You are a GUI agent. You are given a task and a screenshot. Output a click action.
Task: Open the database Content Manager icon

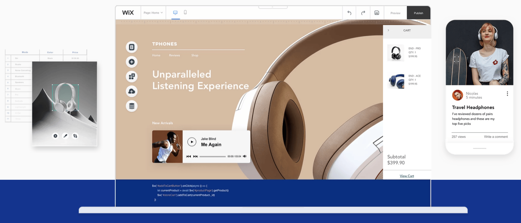tap(132, 106)
